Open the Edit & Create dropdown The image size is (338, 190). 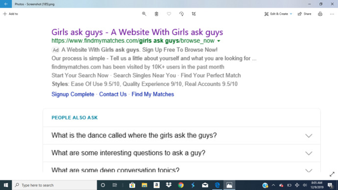pyautogui.click(x=278, y=14)
